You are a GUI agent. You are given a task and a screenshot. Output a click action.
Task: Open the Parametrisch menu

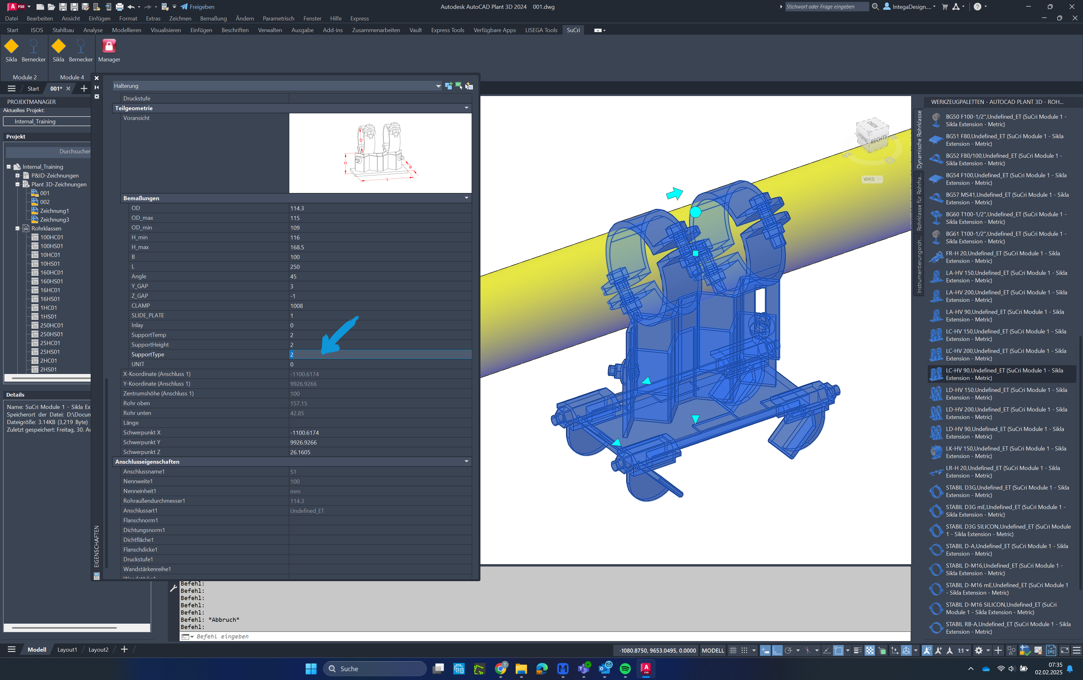tap(278, 19)
